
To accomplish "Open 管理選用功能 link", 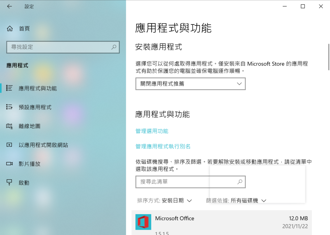I will (x=152, y=131).
